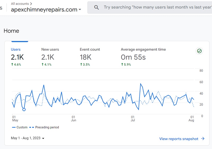Click the green checkmark data quality icon

(x=200, y=51)
